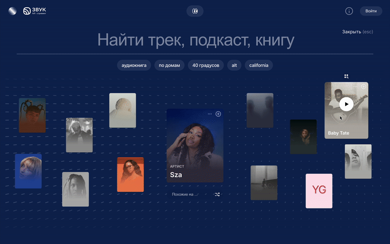Viewport: 390px width, 244px height.
Task: Select the california suggestion chip
Action: [x=259, y=65]
